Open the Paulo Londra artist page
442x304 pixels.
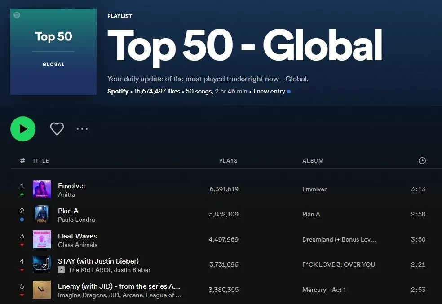76,220
